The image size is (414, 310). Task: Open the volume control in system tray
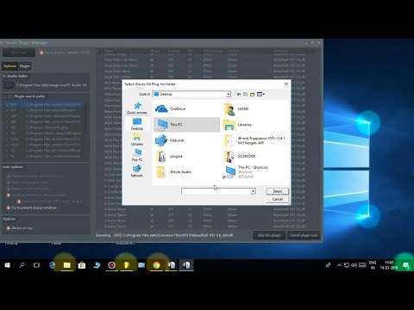[354, 265]
